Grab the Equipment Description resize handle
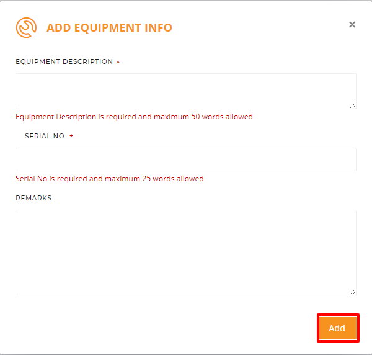The image size is (372, 355). click(x=353, y=106)
